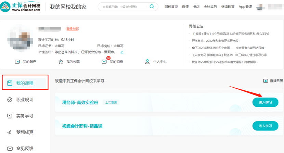
Task: Open announcement 拿下2022年税务师的四个步骤
Action: [x=228, y=48]
